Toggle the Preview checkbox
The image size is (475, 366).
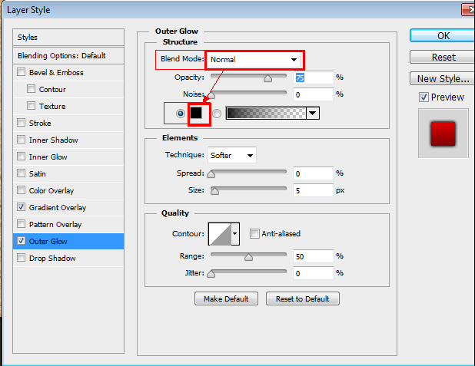pos(424,97)
